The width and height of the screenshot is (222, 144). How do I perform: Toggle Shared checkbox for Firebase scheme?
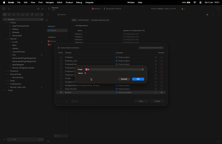click(x=161, y=57)
